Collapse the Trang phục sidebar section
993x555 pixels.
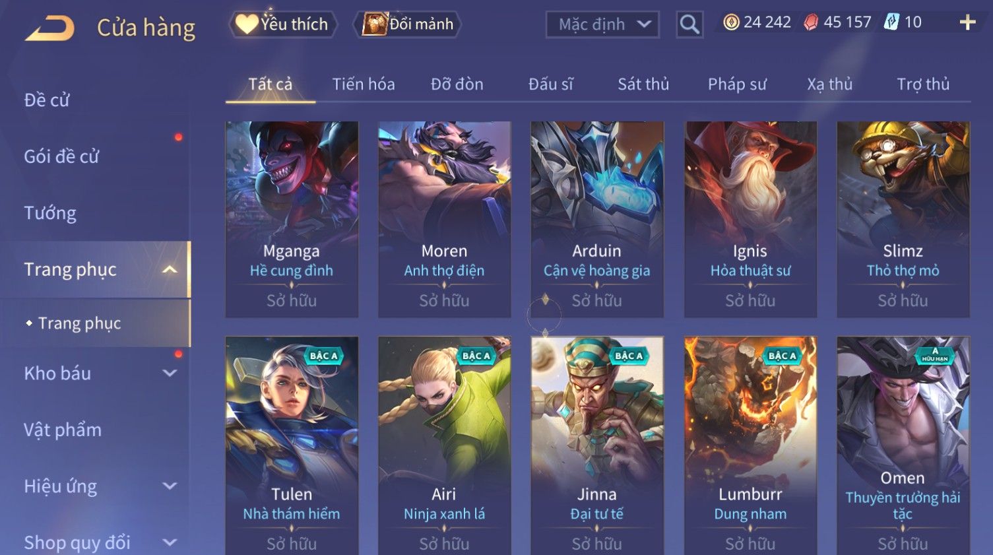170,269
